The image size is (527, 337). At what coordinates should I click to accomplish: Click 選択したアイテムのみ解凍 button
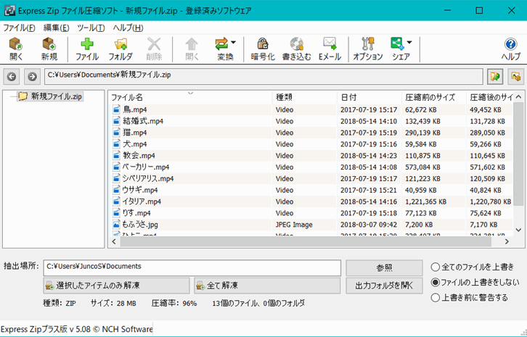(116, 286)
